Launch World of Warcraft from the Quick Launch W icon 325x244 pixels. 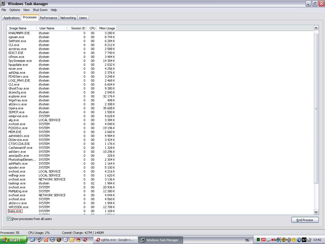[x=59, y=240]
